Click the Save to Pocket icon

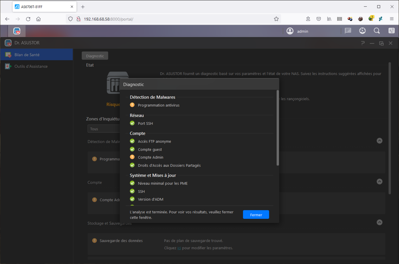[319, 19]
